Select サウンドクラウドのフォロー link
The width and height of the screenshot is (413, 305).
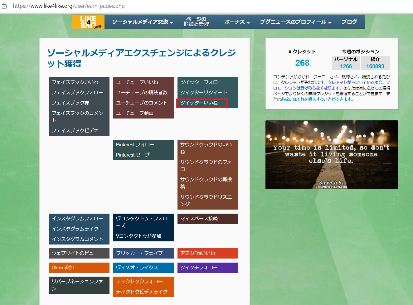point(206,165)
